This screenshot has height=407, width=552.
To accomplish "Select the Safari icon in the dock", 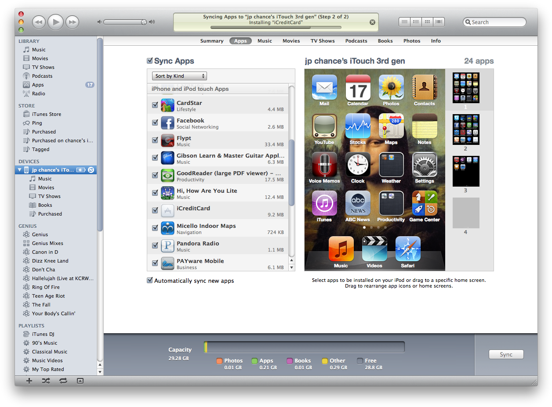I will click(408, 249).
